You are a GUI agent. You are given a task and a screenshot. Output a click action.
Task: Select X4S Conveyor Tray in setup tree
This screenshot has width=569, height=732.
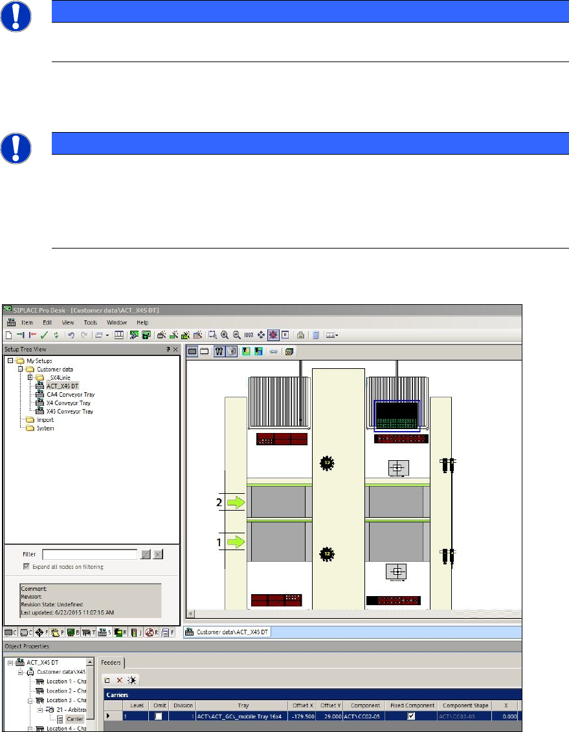point(69,411)
